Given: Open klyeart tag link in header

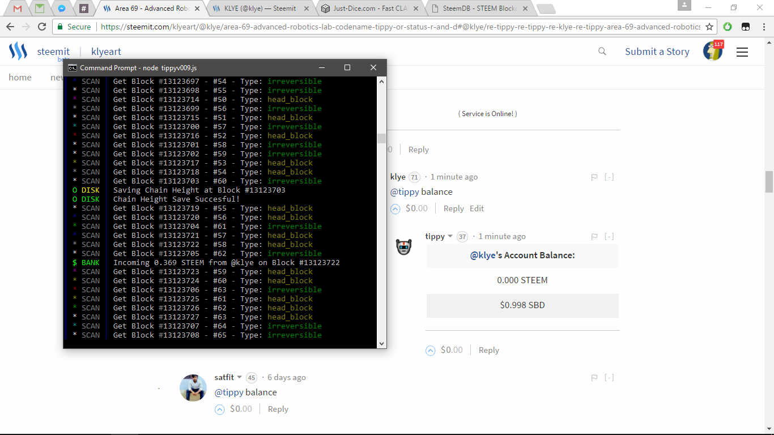Looking at the screenshot, I should 106,52.
